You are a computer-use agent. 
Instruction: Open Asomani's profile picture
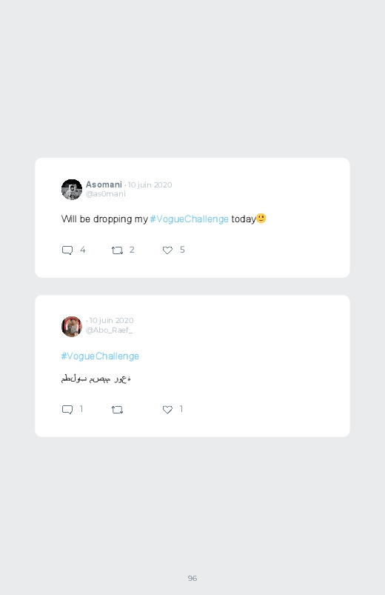(x=72, y=190)
